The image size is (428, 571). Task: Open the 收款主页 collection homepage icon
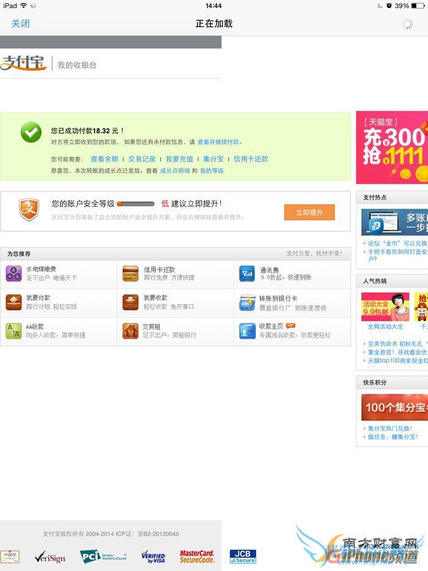(247, 330)
